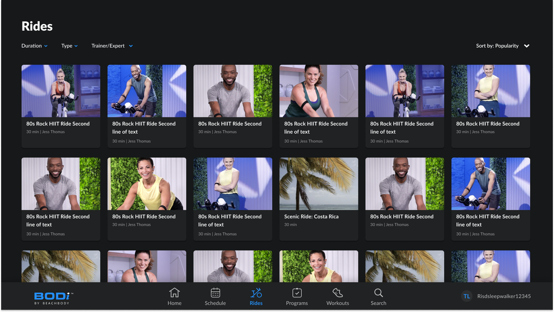
Task: Expand the Trainer/Expert filter
Action: coord(112,46)
